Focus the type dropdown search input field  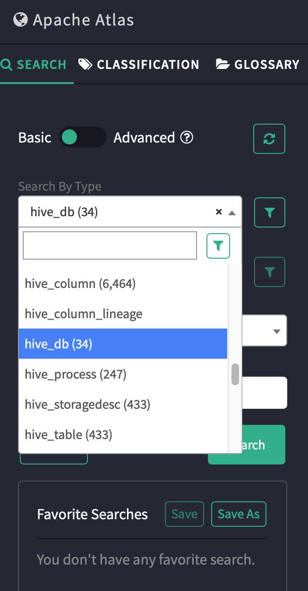(110, 245)
